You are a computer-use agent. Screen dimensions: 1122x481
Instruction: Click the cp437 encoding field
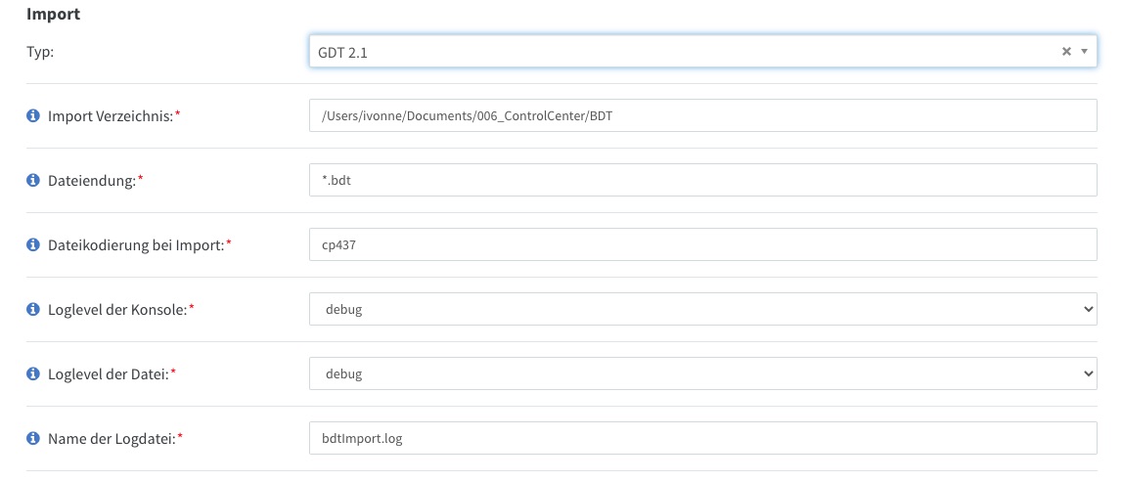(x=702, y=244)
